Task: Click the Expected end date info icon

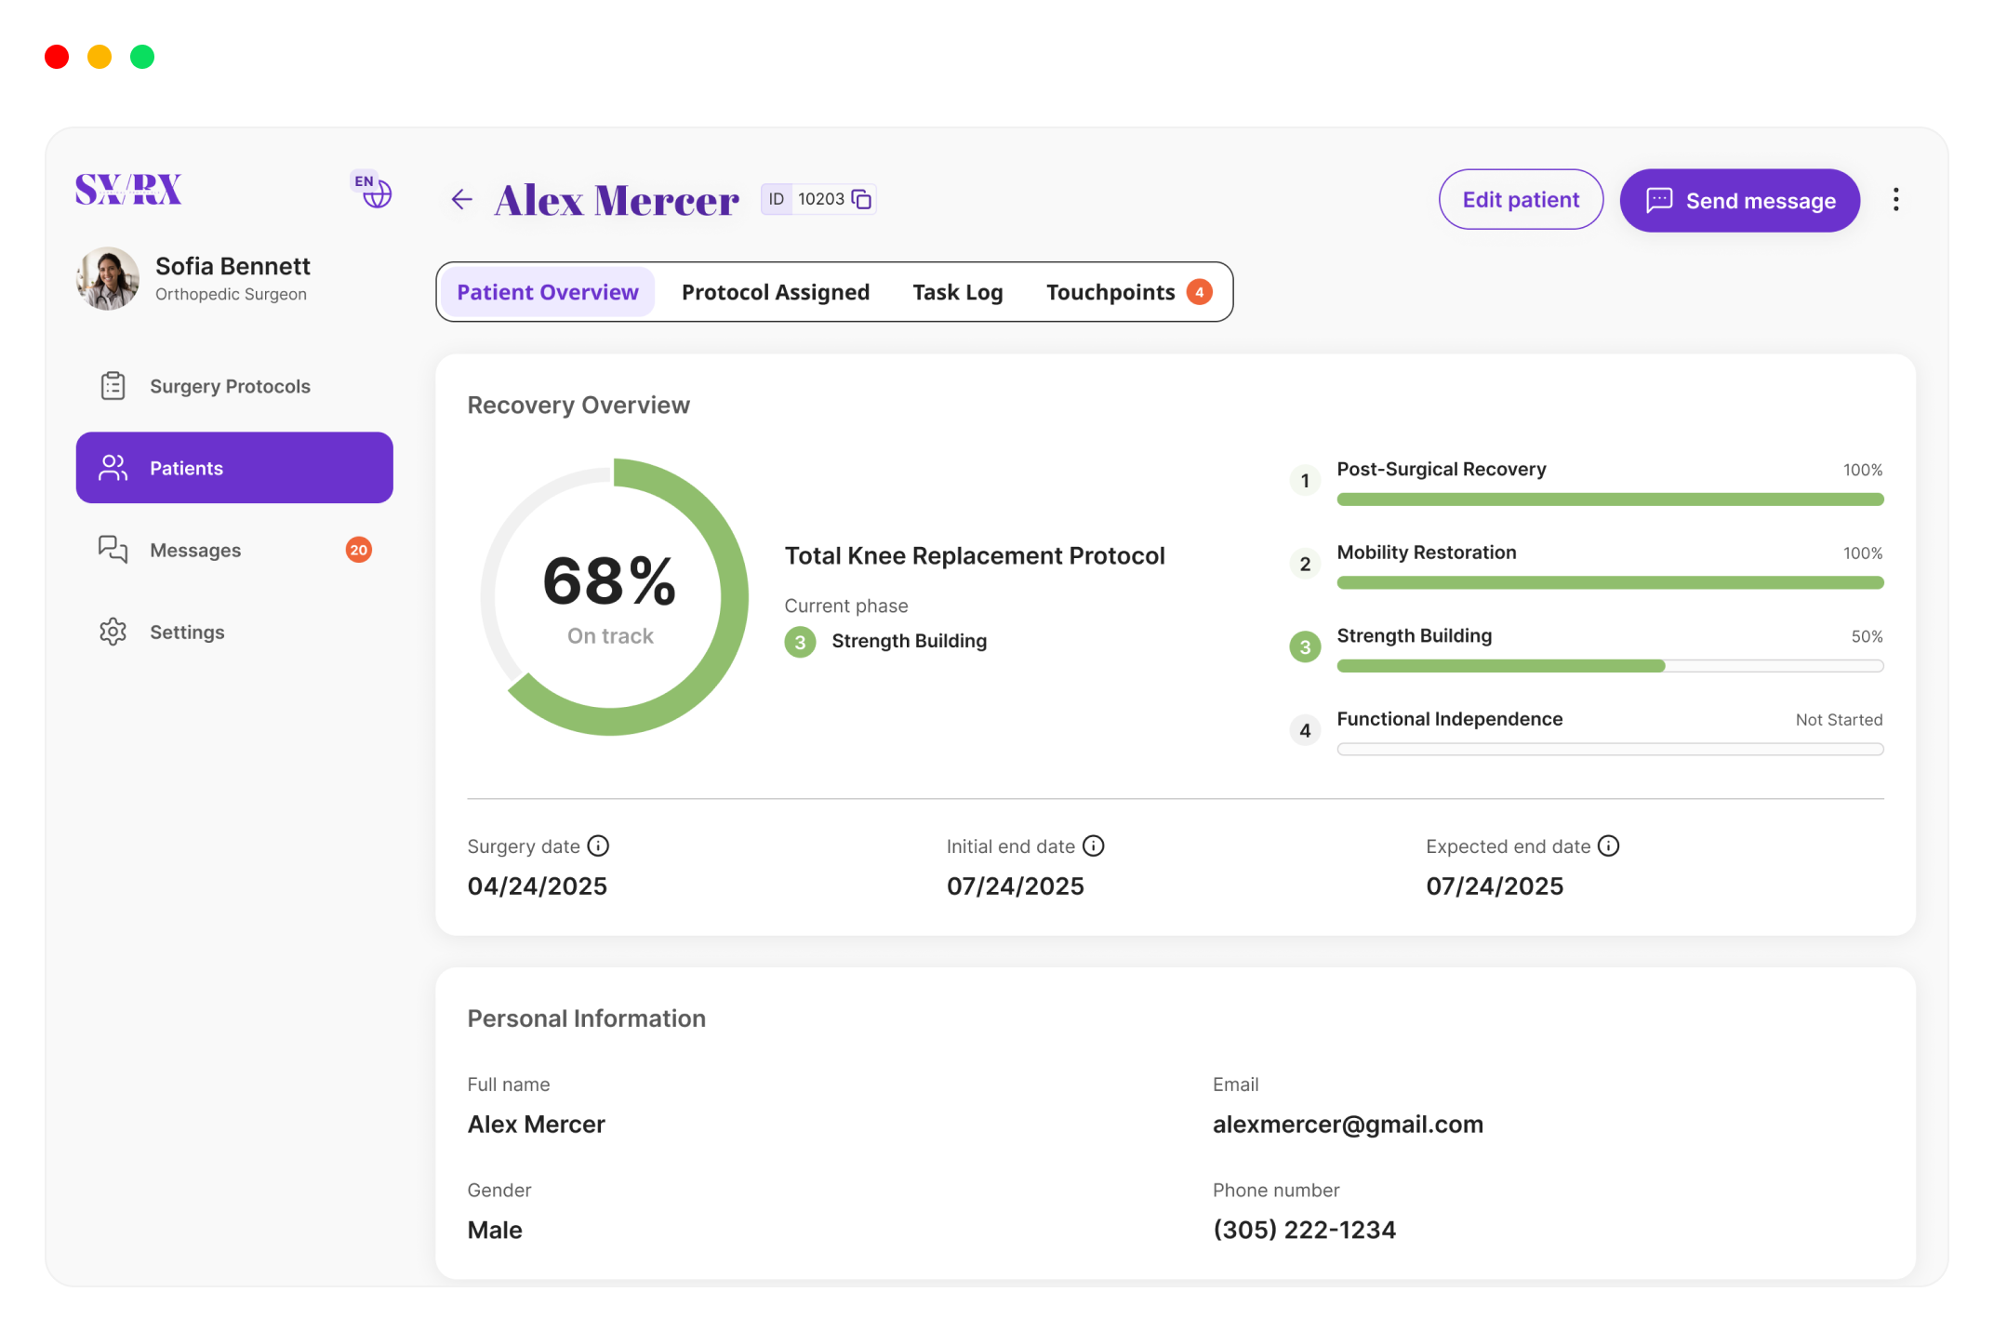Action: pos(1608,846)
